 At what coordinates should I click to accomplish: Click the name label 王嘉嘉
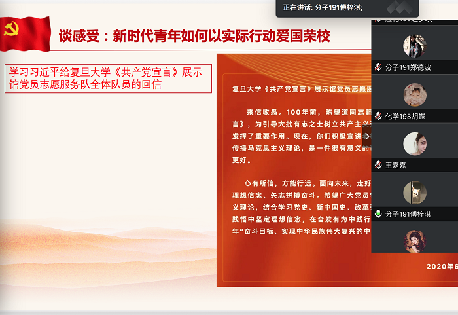pos(395,165)
